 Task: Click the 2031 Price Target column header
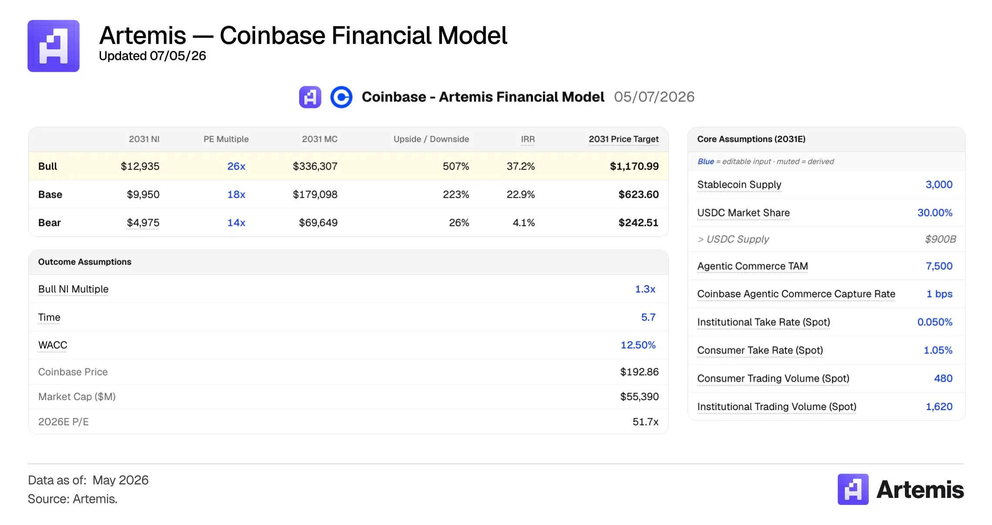point(624,139)
